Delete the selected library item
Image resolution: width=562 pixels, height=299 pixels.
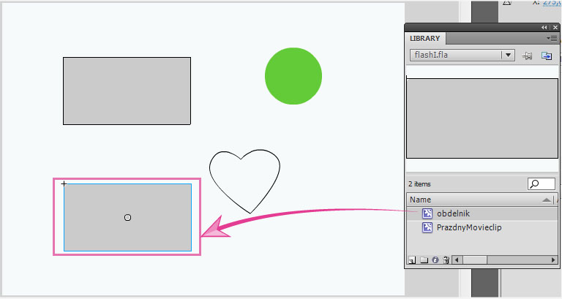point(446,260)
